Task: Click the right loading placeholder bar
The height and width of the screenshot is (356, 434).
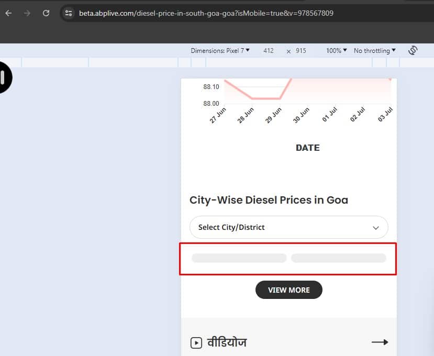Action: tap(338, 258)
